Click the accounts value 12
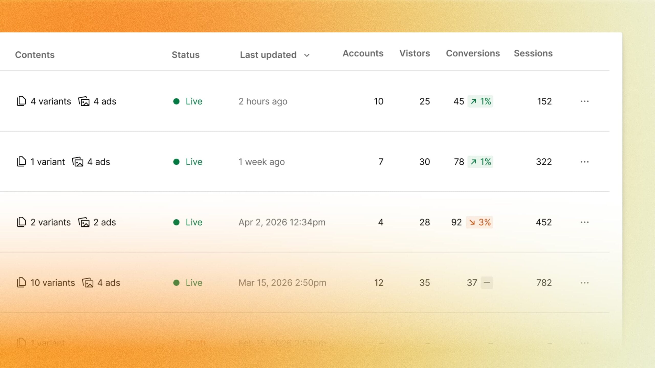The width and height of the screenshot is (655, 368). (x=379, y=282)
